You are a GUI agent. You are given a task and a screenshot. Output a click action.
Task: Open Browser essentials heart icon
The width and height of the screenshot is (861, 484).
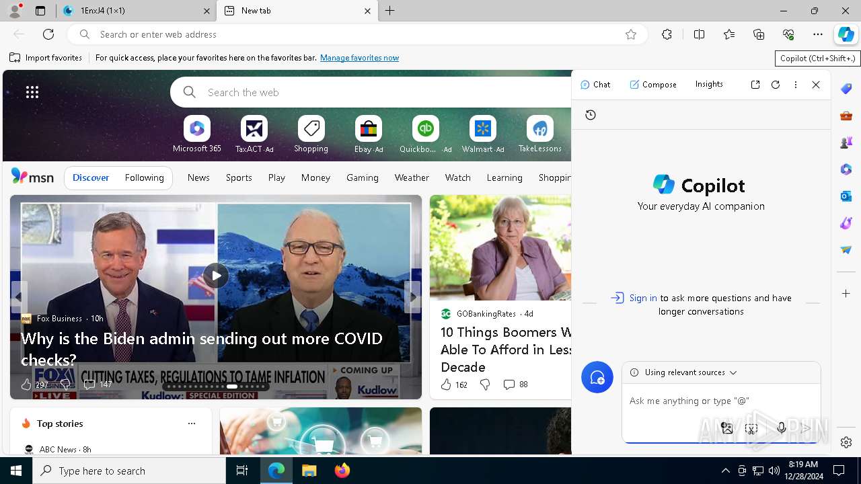click(788, 34)
